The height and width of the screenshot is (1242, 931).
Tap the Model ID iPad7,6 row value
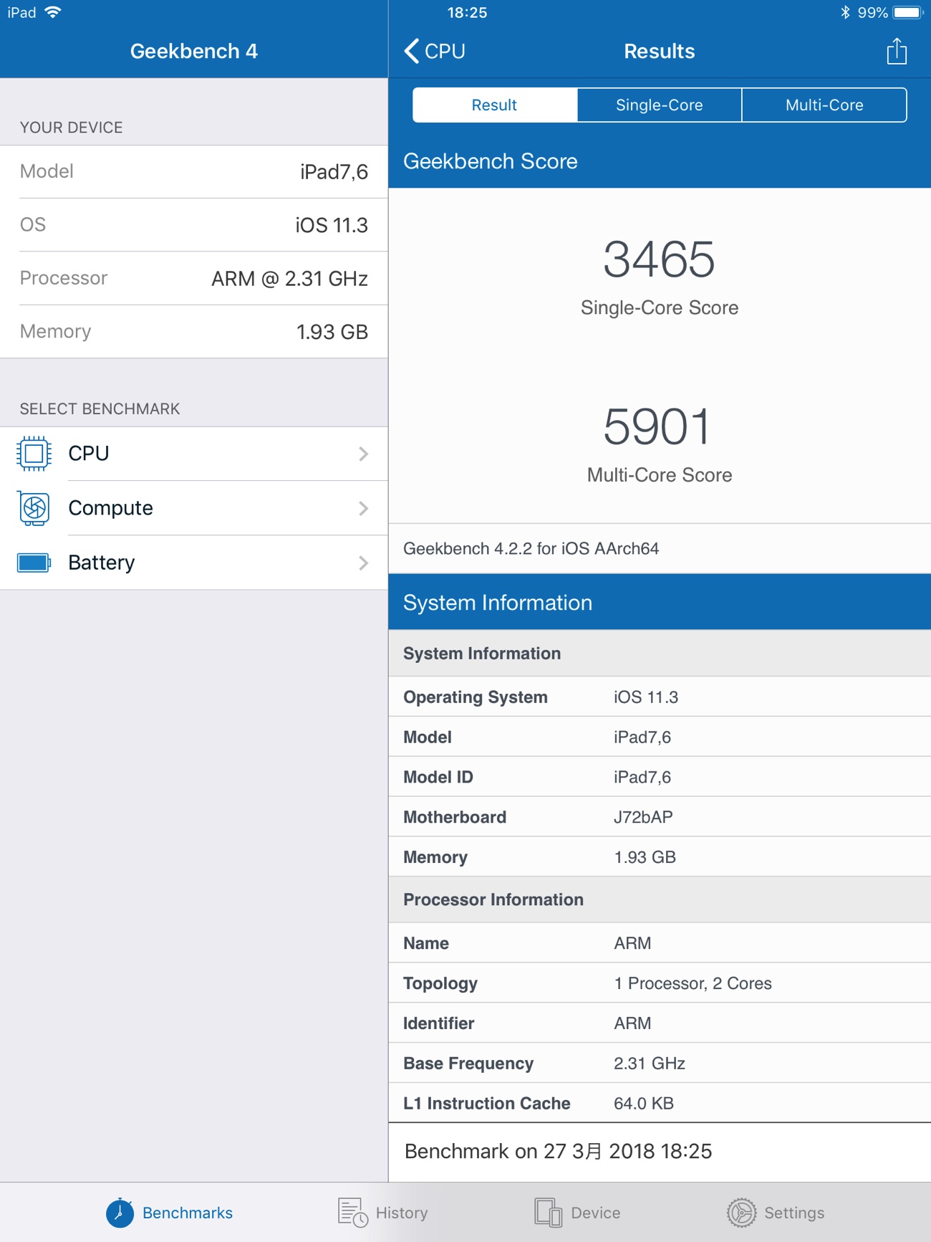(642, 777)
